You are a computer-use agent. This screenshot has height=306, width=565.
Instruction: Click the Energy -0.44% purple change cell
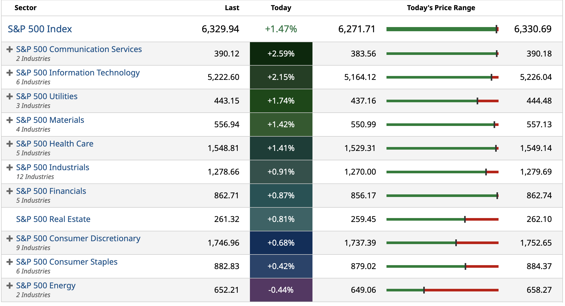pos(281,290)
